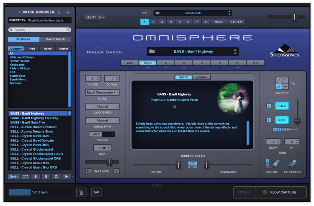The height and width of the screenshot is (206, 314).
Task: Click the velocity curve zoom icon
Action: (293, 83)
